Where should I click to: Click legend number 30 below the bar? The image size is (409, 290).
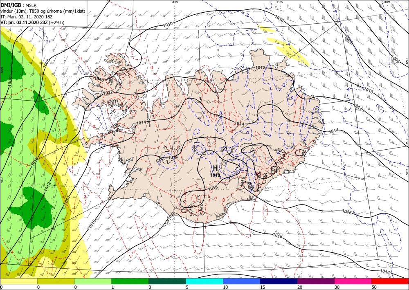(337, 287)
